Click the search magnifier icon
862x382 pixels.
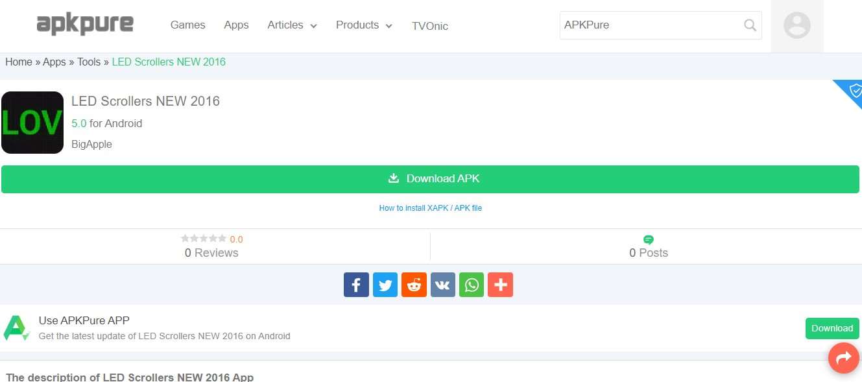750,25
